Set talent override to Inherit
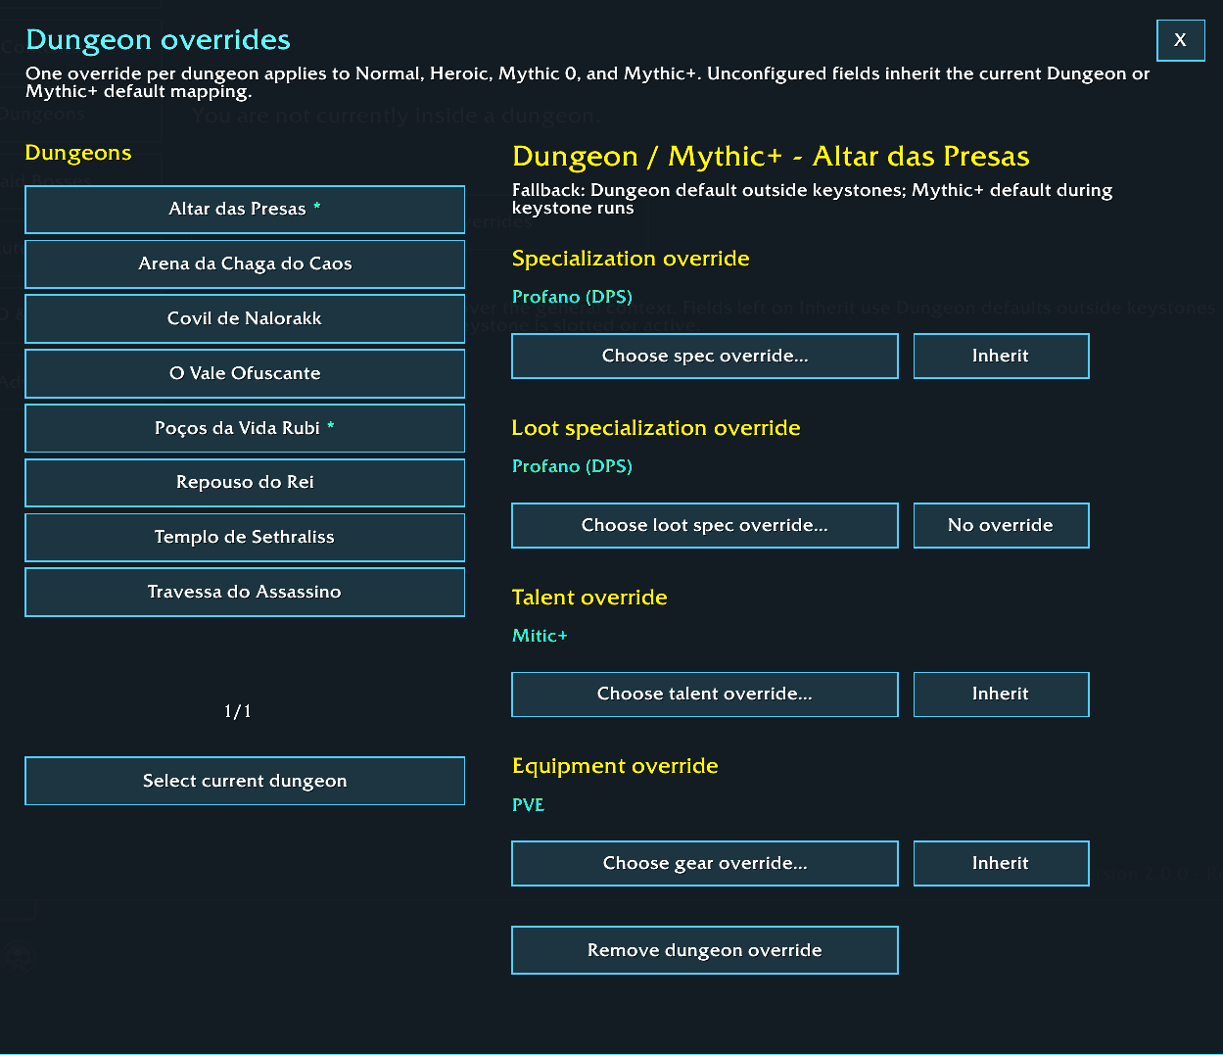1223x1055 pixels. 1001,695
